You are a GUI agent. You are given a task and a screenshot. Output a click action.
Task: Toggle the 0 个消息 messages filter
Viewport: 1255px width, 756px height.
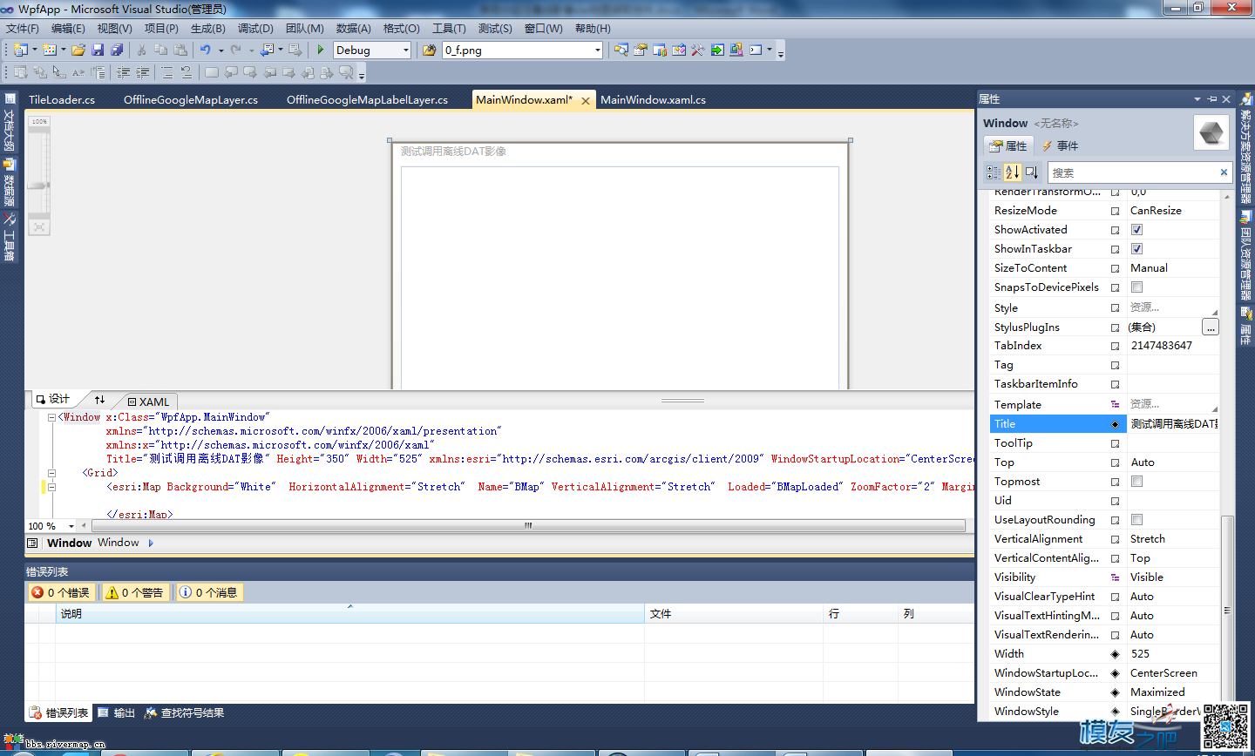pyautogui.click(x=209, y=592)
